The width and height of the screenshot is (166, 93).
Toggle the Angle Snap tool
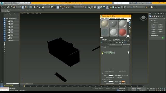click(64, 7)
